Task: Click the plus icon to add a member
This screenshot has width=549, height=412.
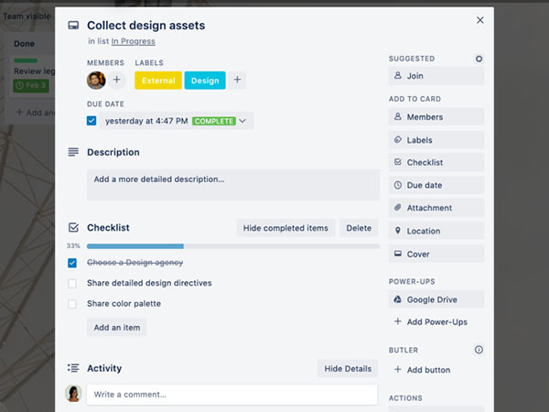Action: click(x=116, y=81)
